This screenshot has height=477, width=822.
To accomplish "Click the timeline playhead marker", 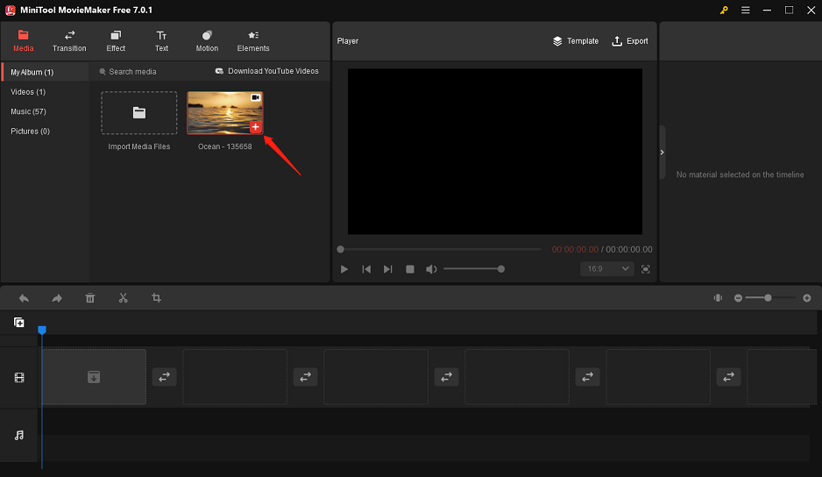I will click(42, 330).
